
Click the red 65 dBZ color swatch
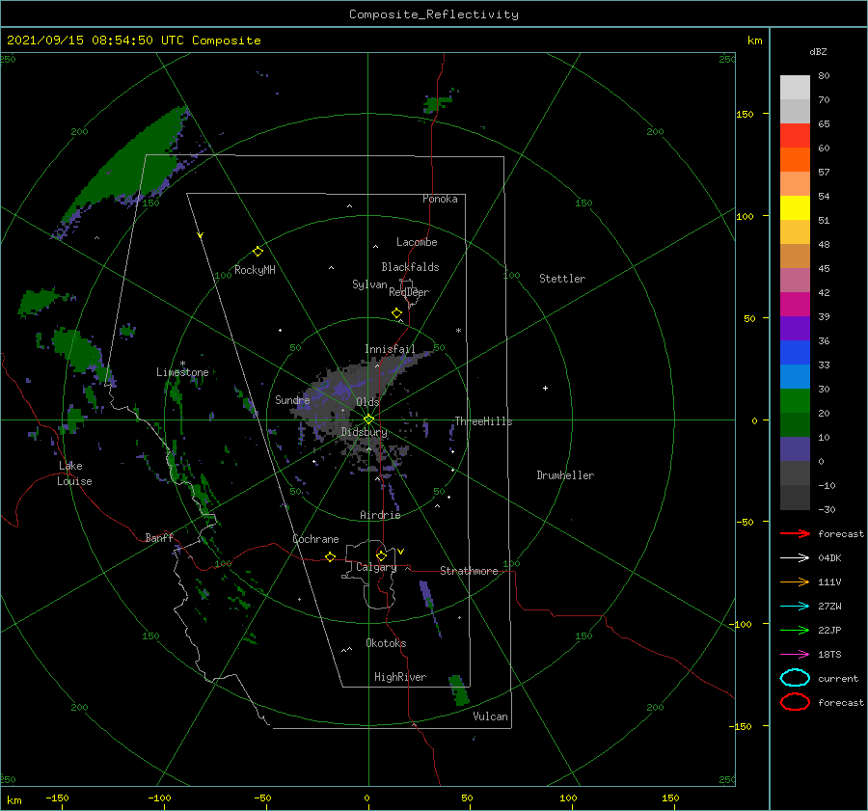coord(795,135)
